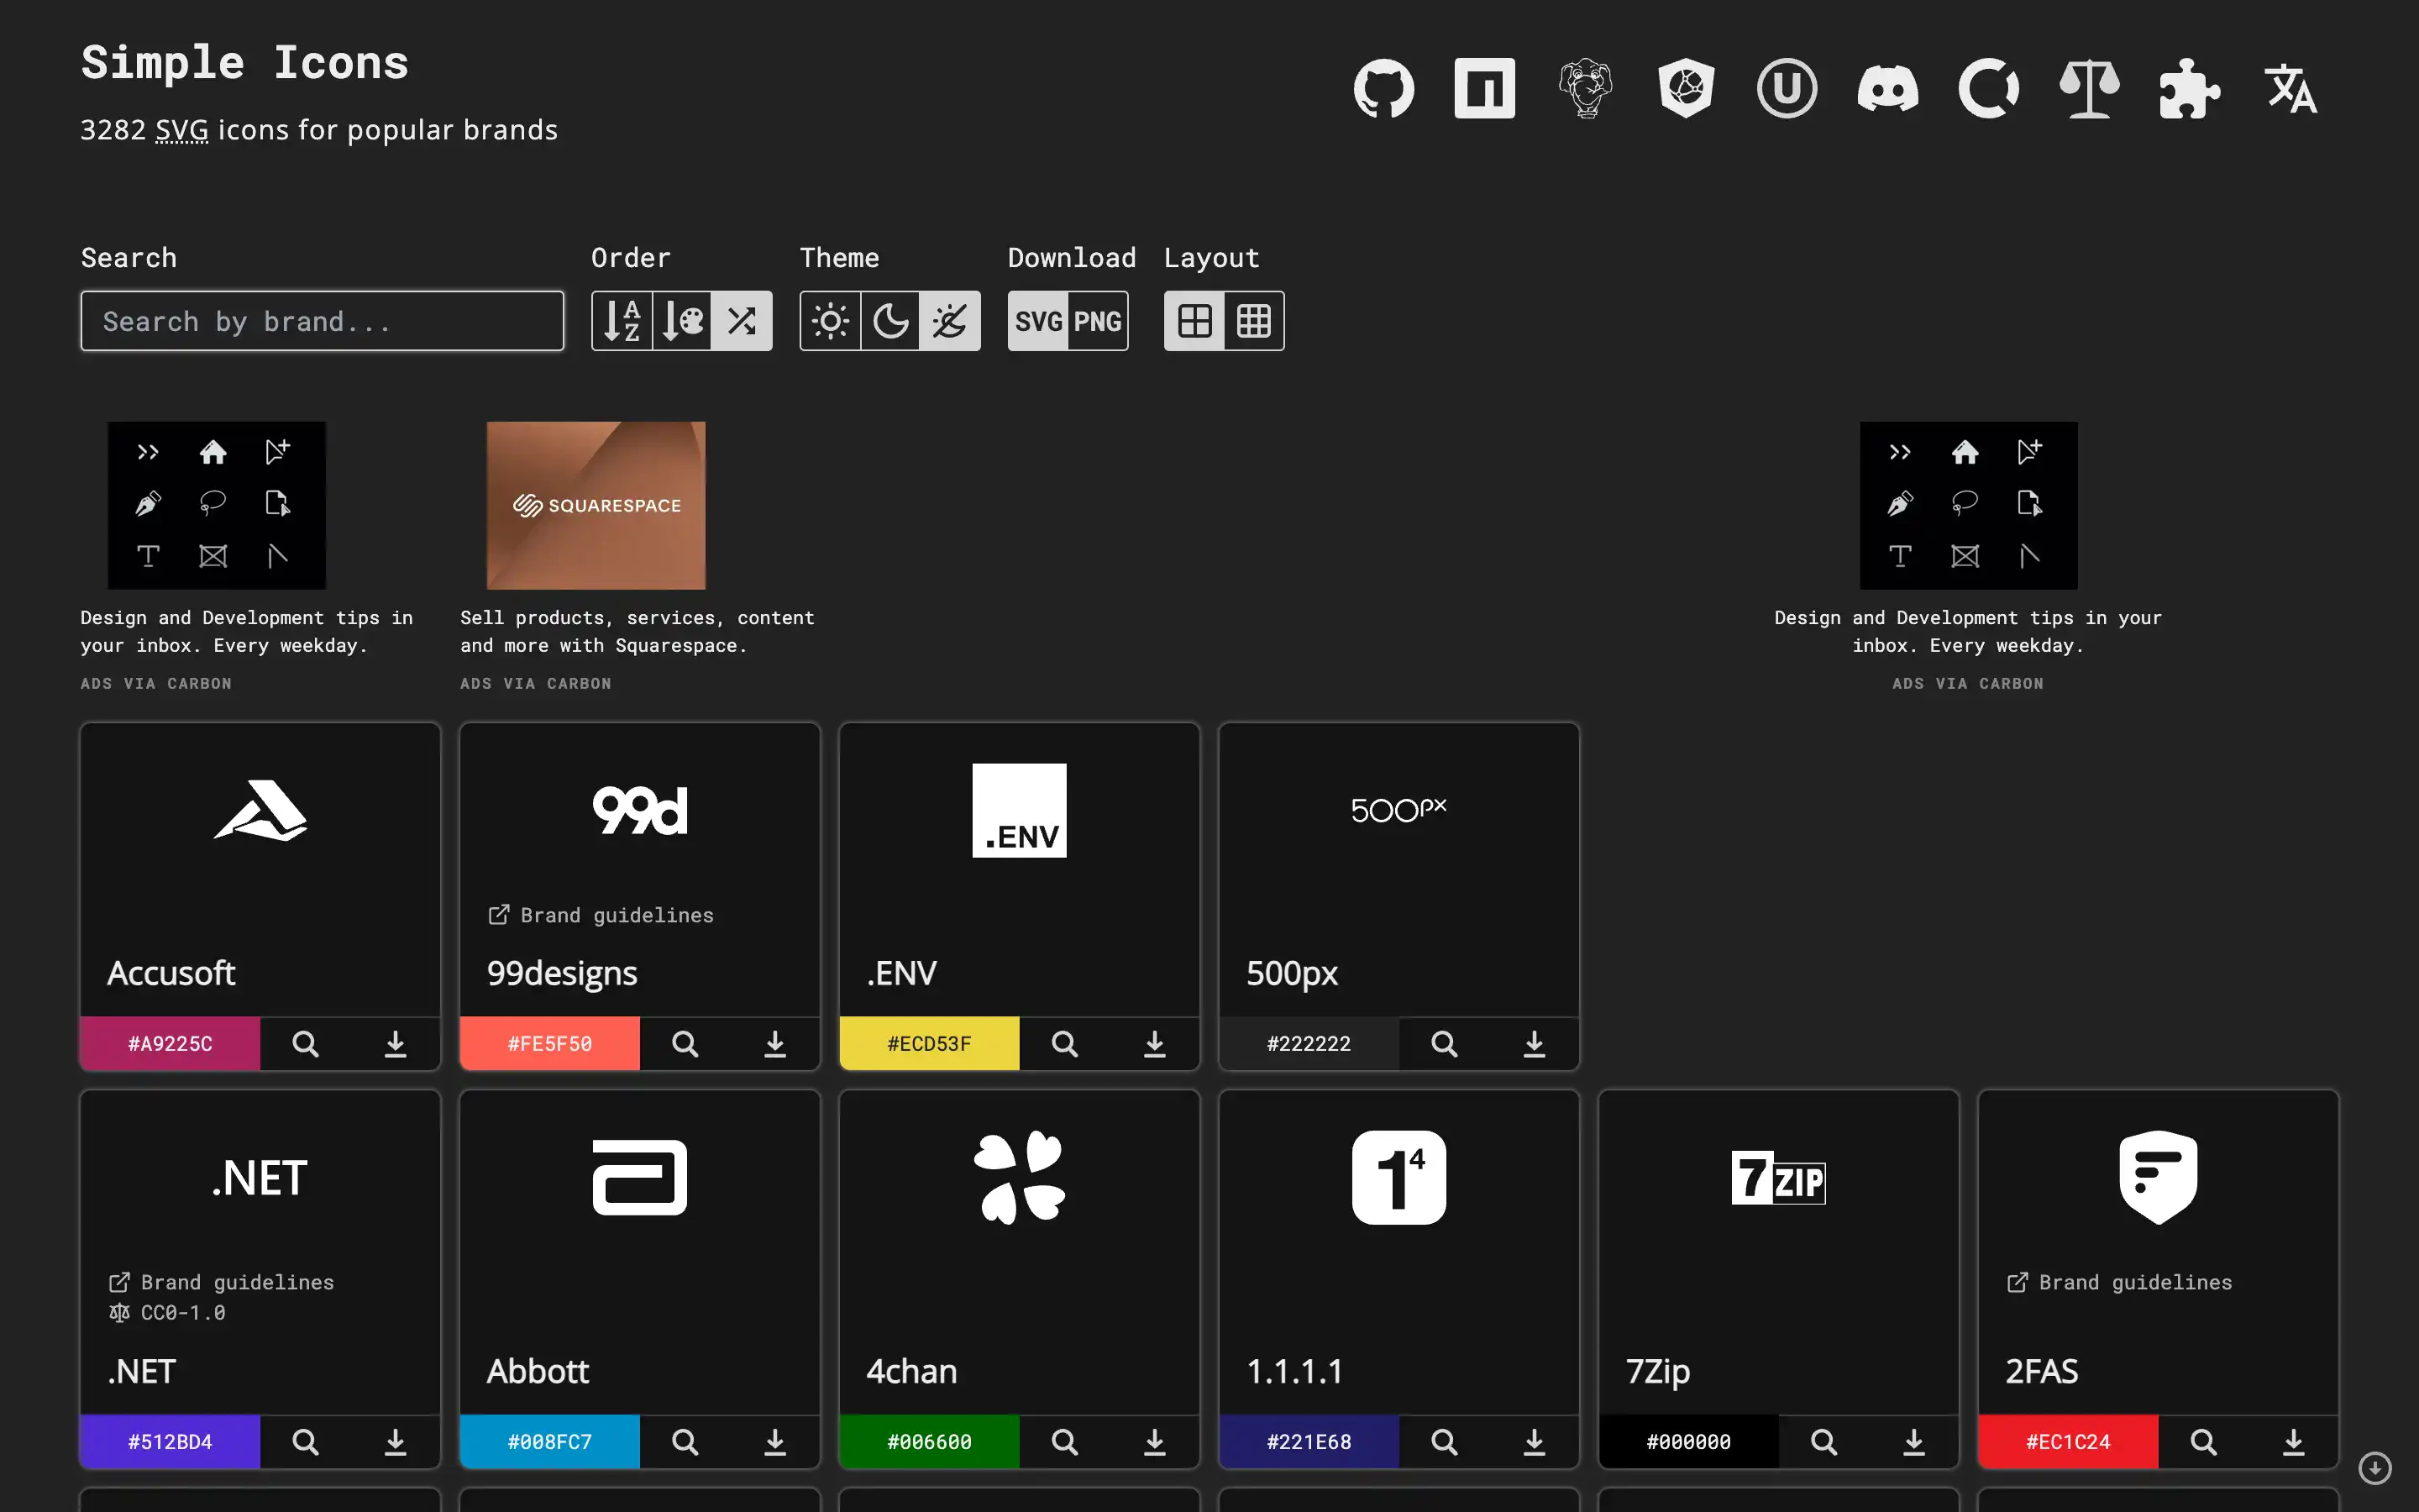Screen dimensions: 2419x1512
Task: Select system theme option
Action: click(950, 321)
